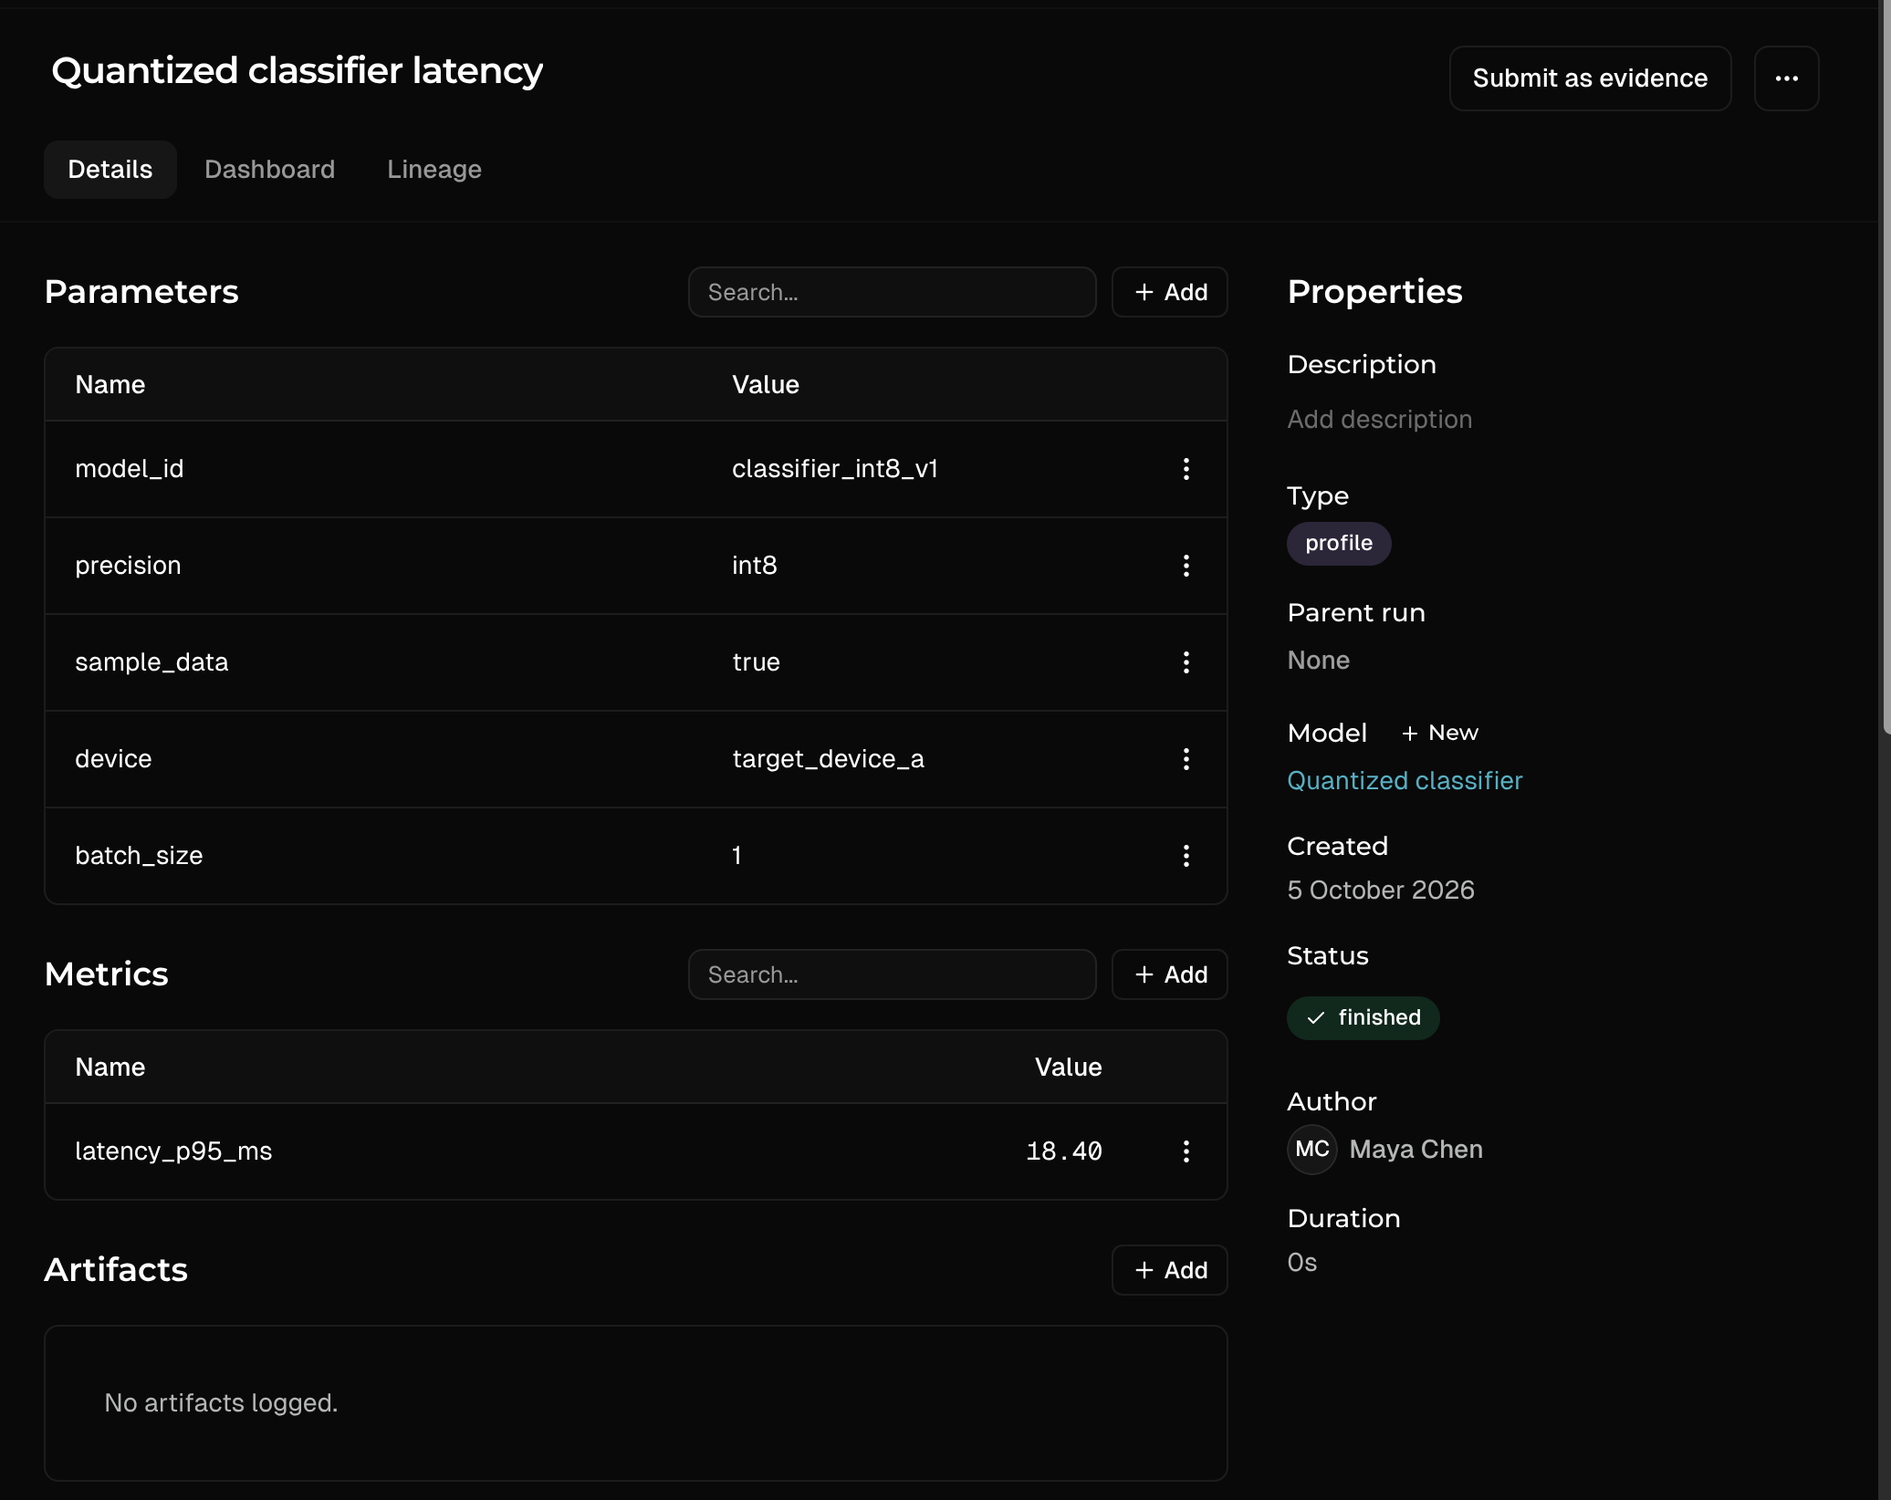Open the Quantized classifier model link
The height and width of the screenshot is (1500, 1891).
(1405, 781)
